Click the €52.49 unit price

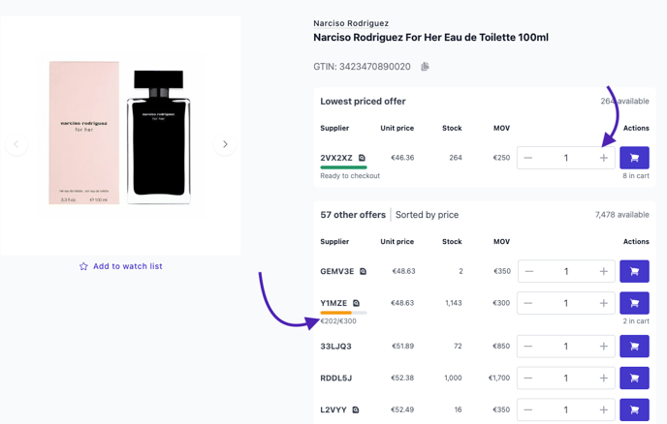402,409
